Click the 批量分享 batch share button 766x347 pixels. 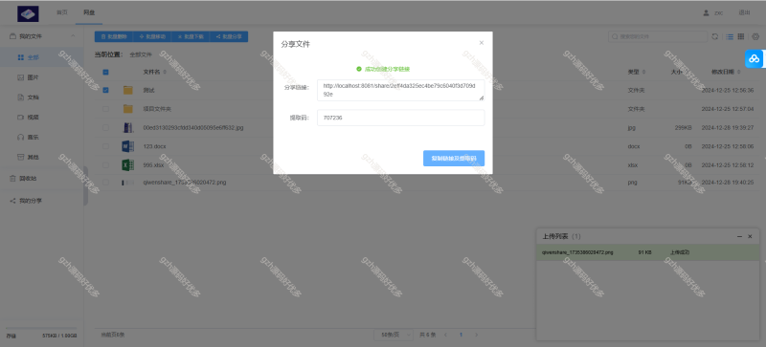coord(229,36)
